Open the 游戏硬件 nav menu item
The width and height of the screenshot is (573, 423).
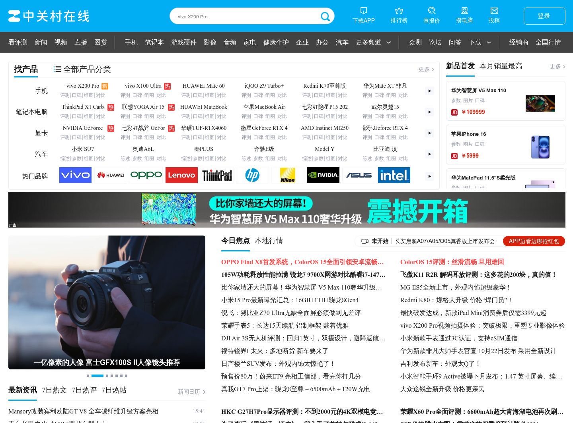point(184,42)
